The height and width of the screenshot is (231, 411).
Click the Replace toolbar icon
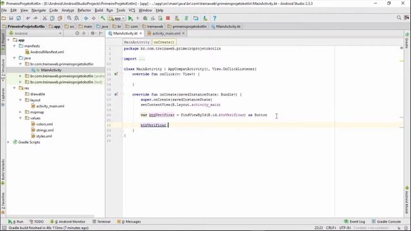[x=76, y=19]
